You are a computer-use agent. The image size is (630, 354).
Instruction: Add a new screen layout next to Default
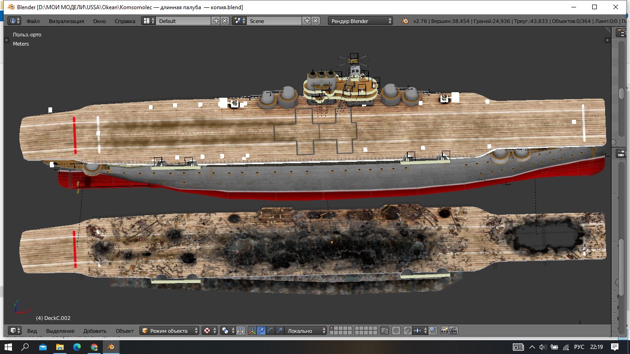click(216, 21)
